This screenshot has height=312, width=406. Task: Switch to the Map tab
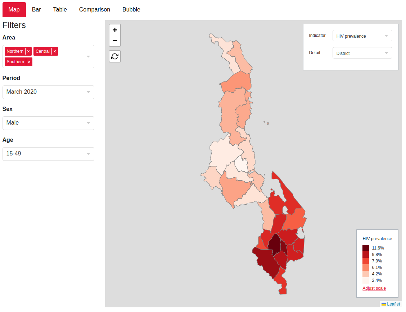tap(14, 10)
